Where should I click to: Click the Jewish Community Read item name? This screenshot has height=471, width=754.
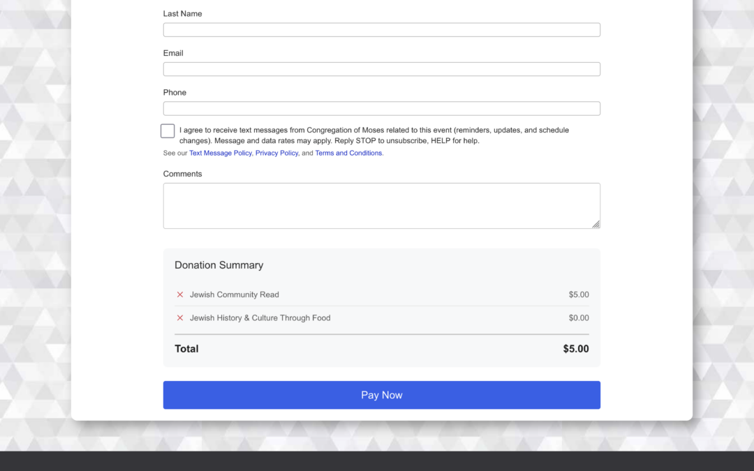[234, 294]
